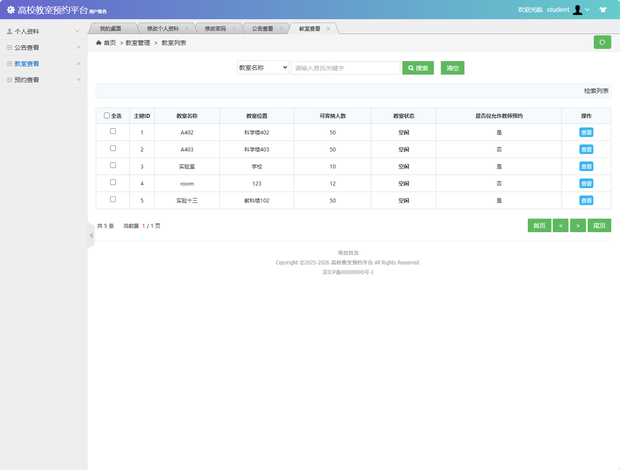
Task: Close the 教室查看 tab
Action: click(x=328, y=29)
